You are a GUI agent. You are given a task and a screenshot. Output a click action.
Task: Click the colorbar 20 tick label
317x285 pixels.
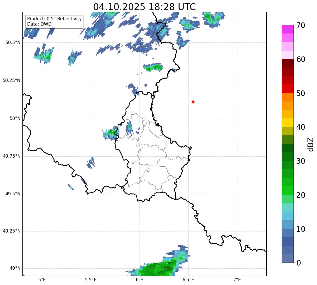click(x=301, y=195)
